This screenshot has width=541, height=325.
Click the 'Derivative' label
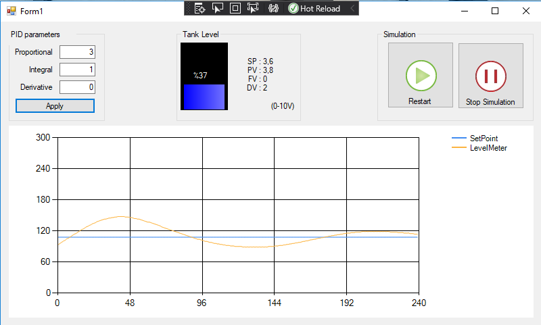[x=37, y=87]
